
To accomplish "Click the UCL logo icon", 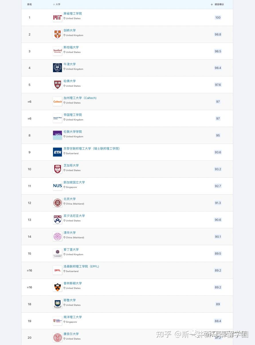I will tap(57, 135).
